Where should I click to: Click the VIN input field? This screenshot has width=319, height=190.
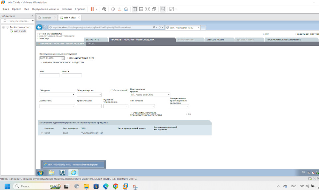pyautogui.click(x=50, y=76)
